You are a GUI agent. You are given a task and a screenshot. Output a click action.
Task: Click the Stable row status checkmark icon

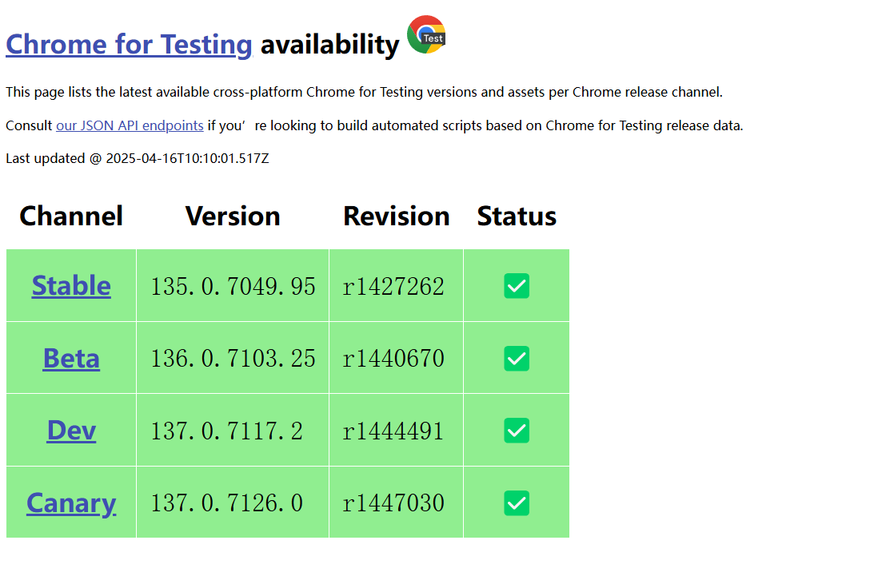pyautogui.click(x=517, y=286)
